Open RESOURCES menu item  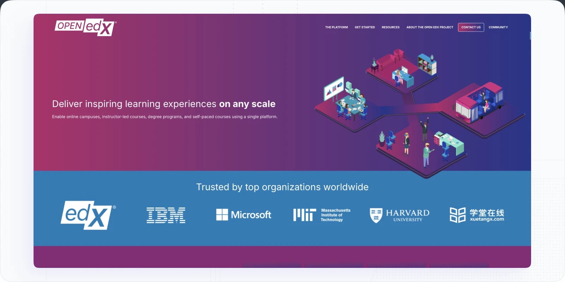point(391,27)
